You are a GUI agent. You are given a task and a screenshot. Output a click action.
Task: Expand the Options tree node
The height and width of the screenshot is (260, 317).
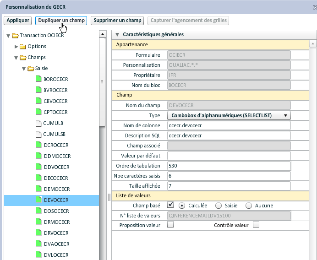point(16,46)
